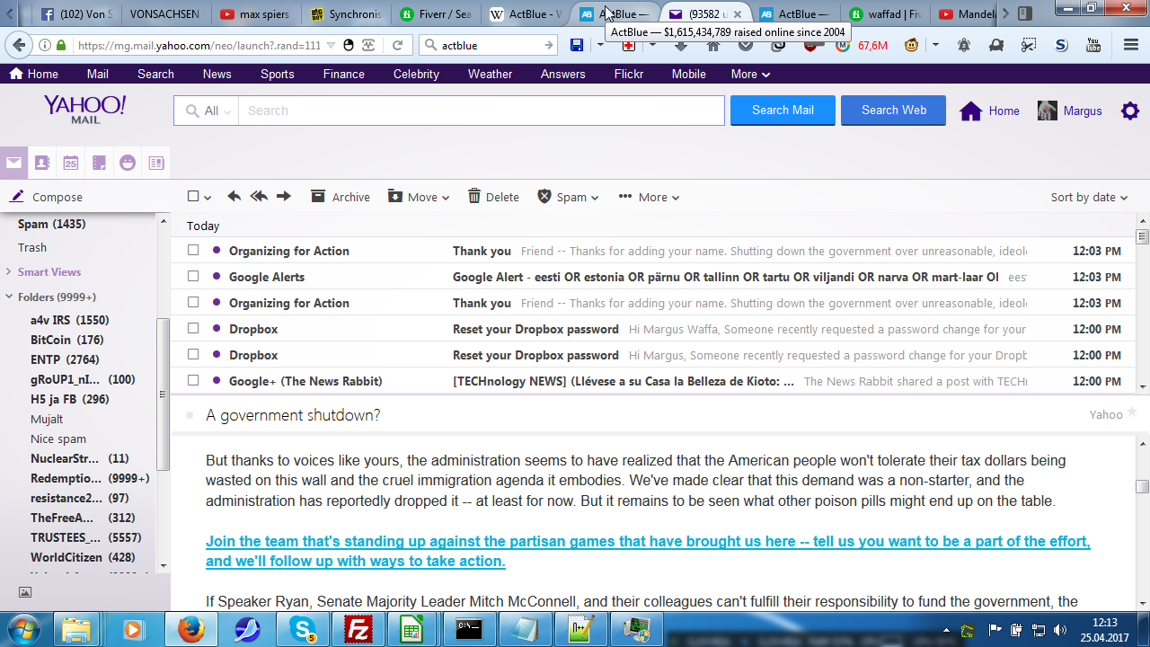The width and height of the screenshot is (1150, 647).
Task: Star the 'A government shutdown?' message
Action: [1132, 413]
